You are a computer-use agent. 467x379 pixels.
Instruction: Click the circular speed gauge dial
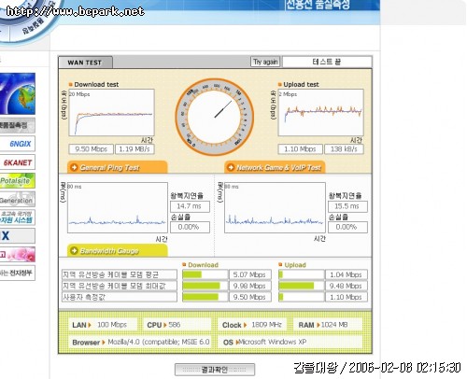[x=215, y=117]
